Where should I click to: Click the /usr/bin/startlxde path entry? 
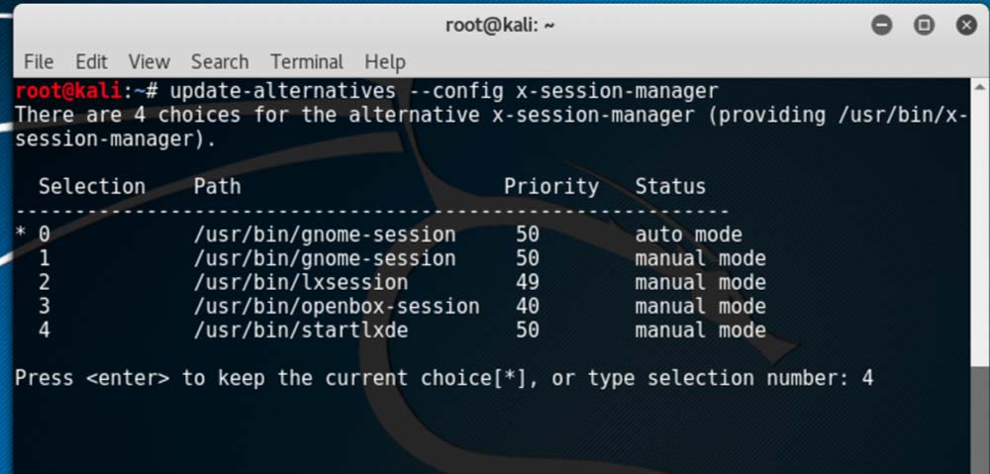300,330
